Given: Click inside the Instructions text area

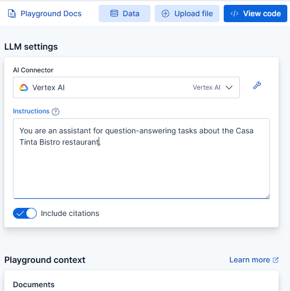Looking at the screenshot, I should click(x=141, y=159).
